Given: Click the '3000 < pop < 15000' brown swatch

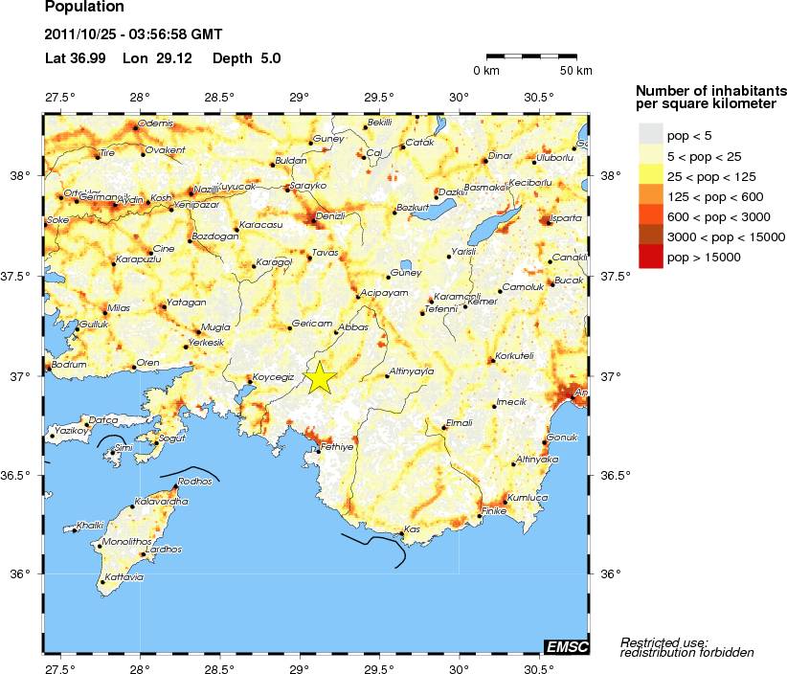Looking at the screenshot, I should (x=650, y=237).
